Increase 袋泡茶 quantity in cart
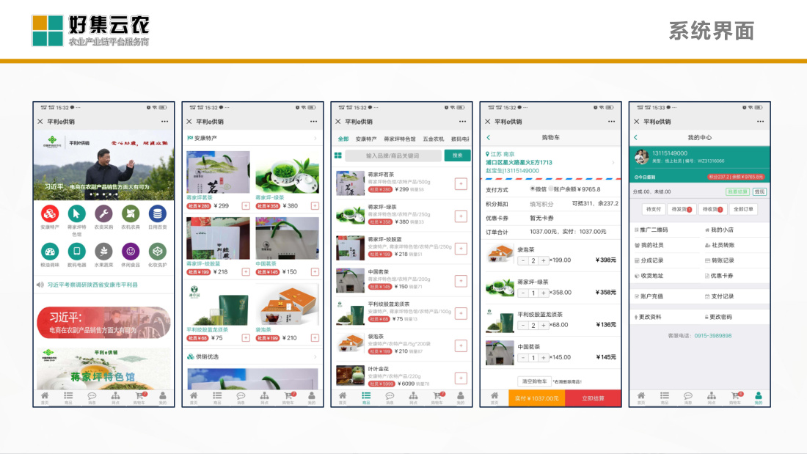The height and width of the screenshot is (454, 807). (x=543, y=260)
